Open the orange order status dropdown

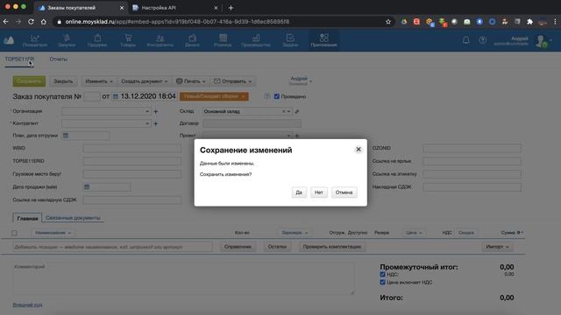214,96
